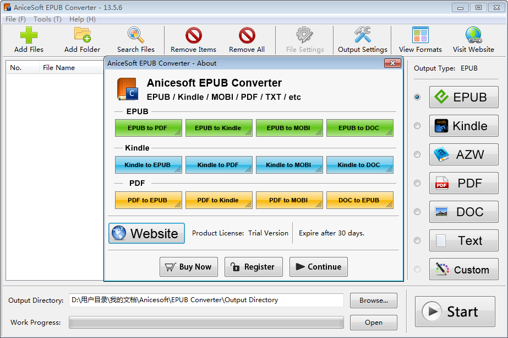Image resolution: width=508 pixels, height=338 pixels.
Task: Click the 'Output Type:' label
Action: pyautogui.click(x=434, y=68)
